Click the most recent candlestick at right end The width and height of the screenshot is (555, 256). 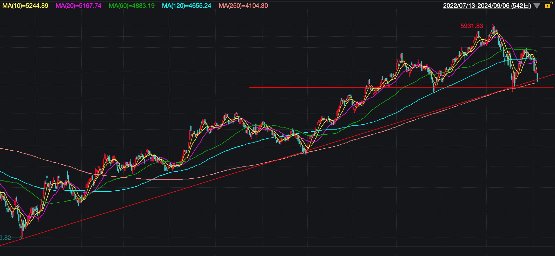coord(537,77)
